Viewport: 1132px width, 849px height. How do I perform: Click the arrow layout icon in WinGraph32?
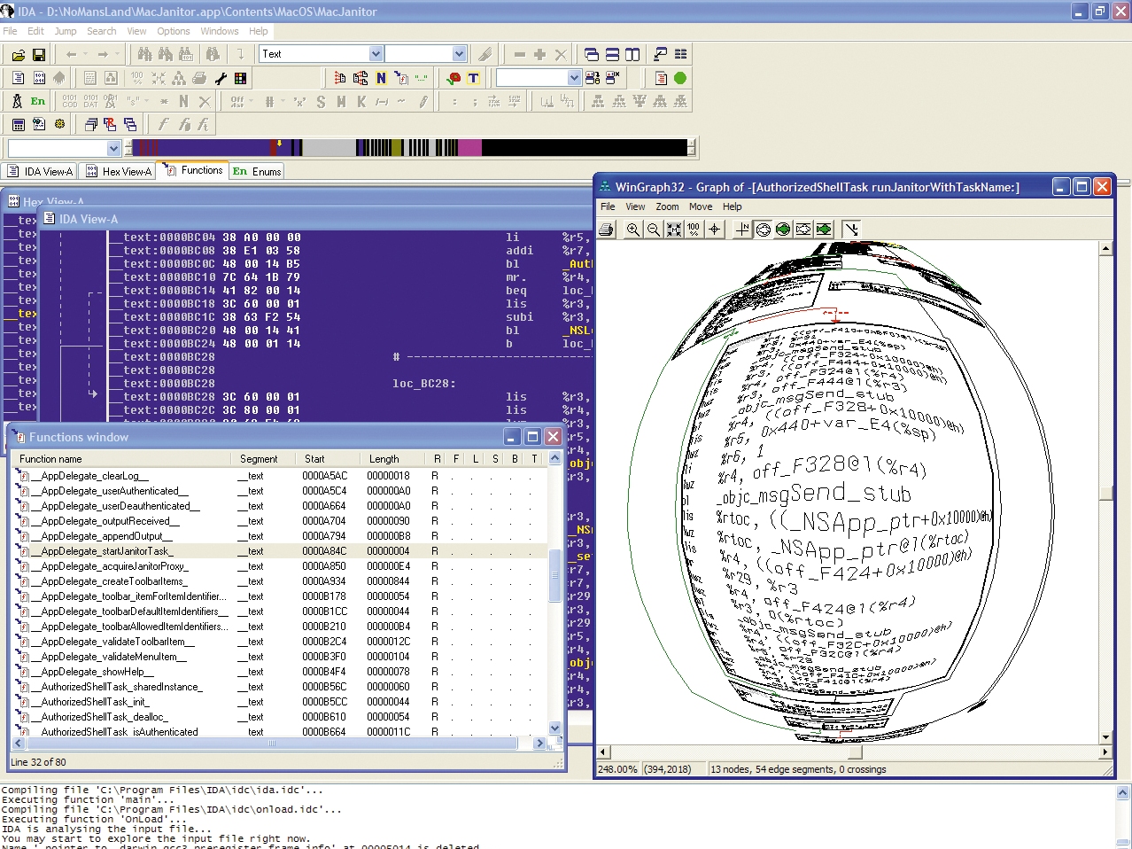(x=851, y=230)
